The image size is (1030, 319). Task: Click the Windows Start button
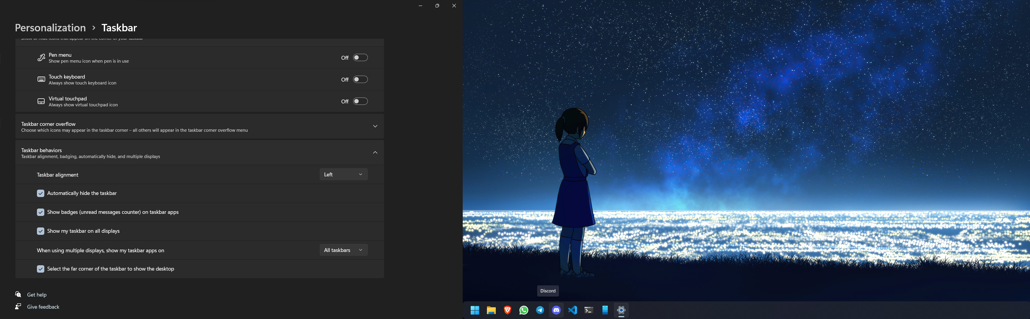point(475,310)
